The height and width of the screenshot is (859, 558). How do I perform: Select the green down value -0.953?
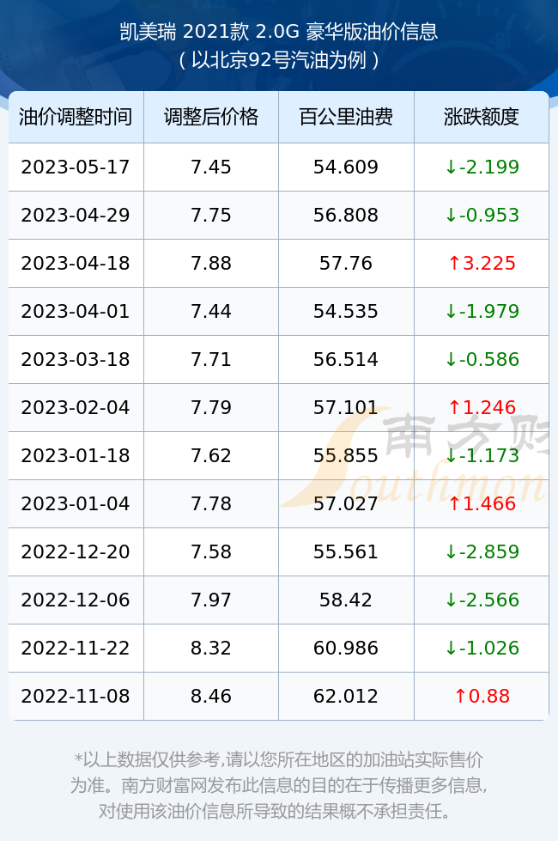(x=482, y=216)
